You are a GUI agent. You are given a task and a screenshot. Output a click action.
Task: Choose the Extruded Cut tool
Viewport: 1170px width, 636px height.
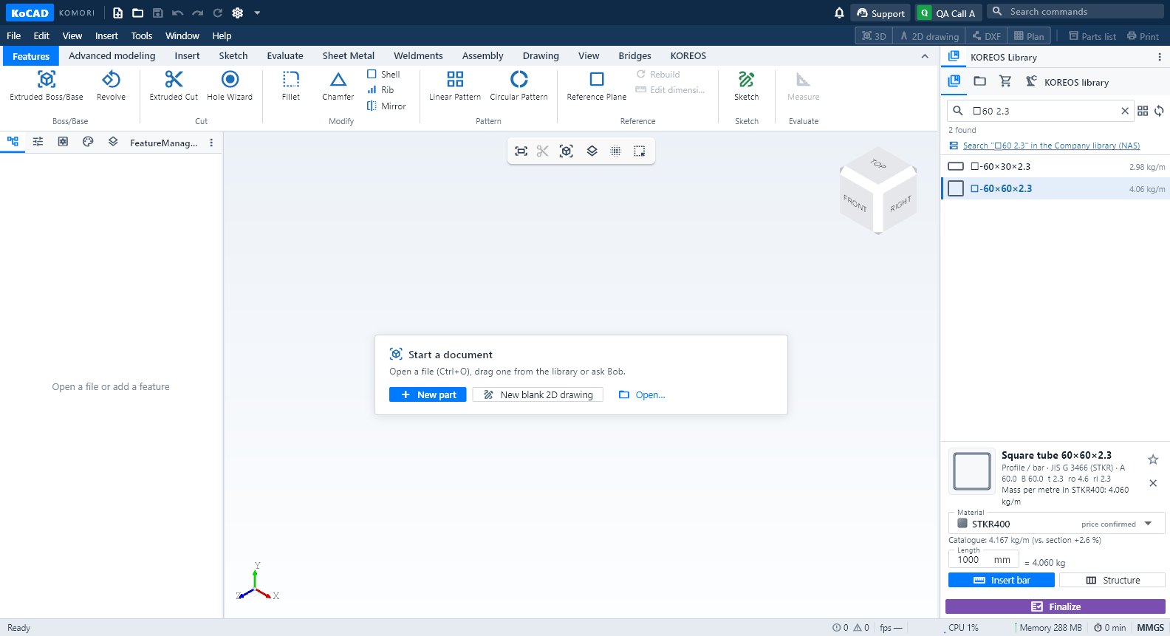tap(174, 86)
